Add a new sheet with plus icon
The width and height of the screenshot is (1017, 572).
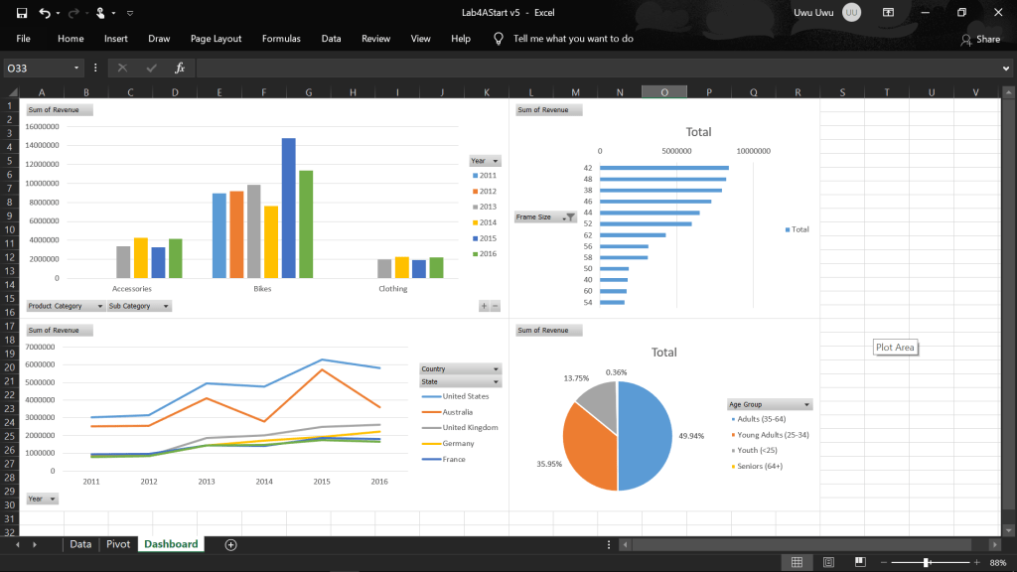pyautogui.click(x=230, y=544)
